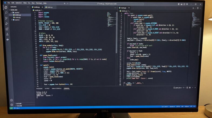Select main.py in the Explorer tree
This screenshot has height=118, width=212.
[x=18, y=18]
